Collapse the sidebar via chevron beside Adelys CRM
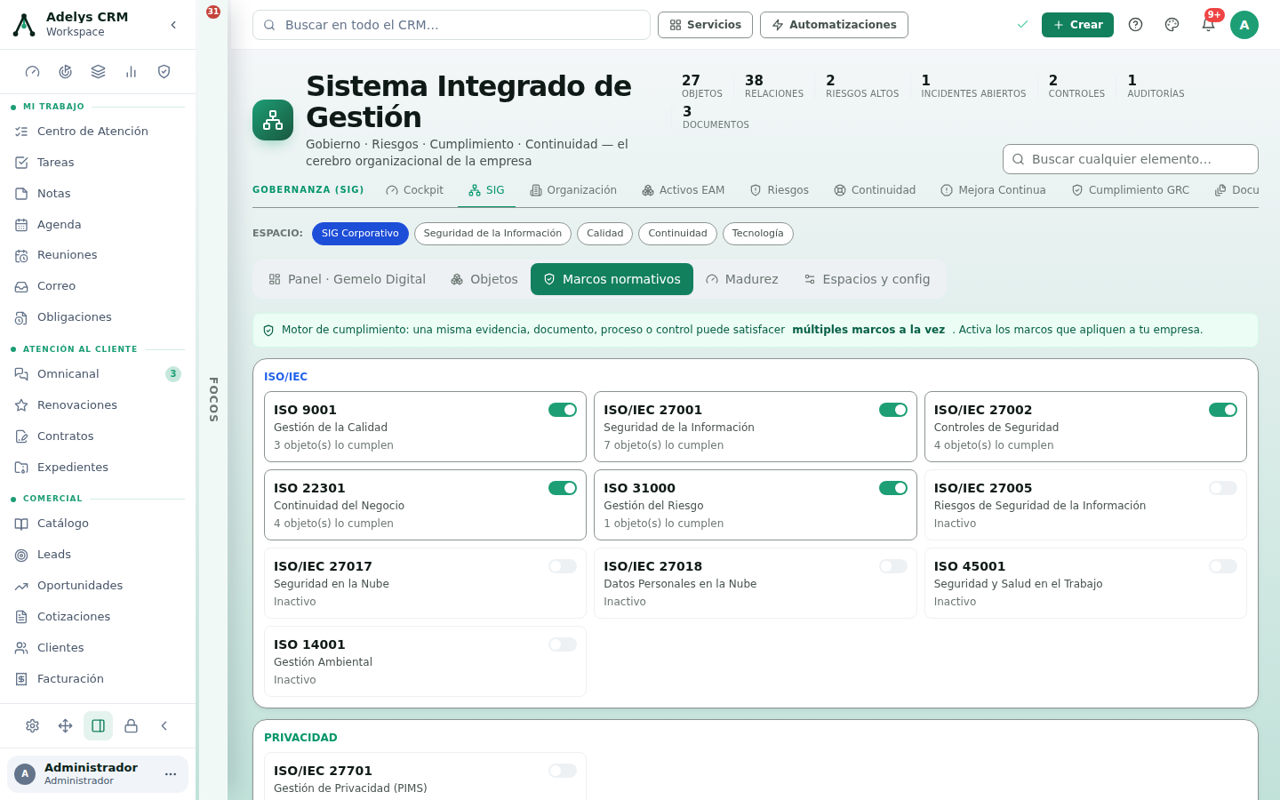 tap(173, 25)
